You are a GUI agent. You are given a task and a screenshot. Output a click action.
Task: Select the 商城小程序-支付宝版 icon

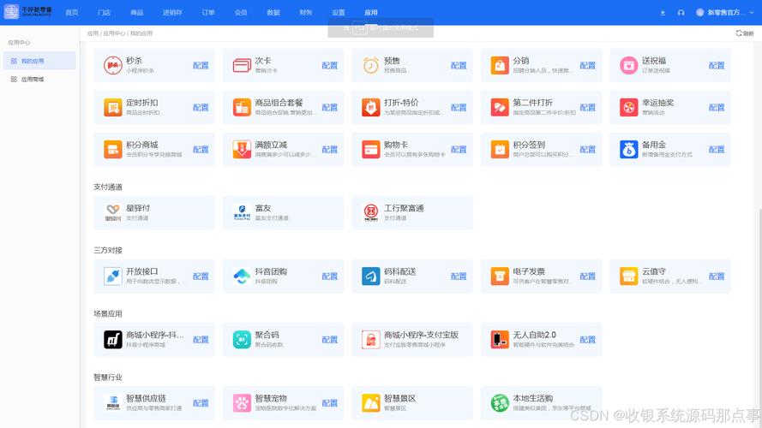pyautogui.click(x=371, y=340)
